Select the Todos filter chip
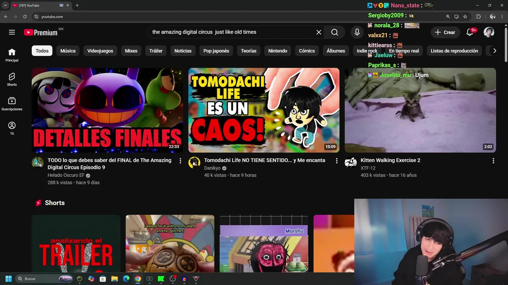Screen dimensions: 508x285 [42, 51]
